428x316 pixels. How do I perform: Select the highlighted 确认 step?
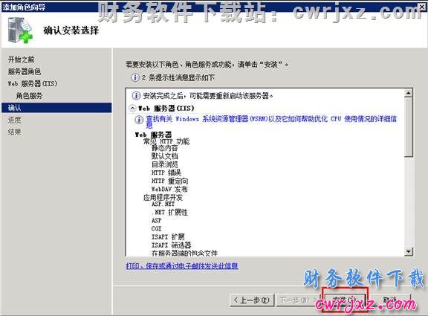[56, 108]
